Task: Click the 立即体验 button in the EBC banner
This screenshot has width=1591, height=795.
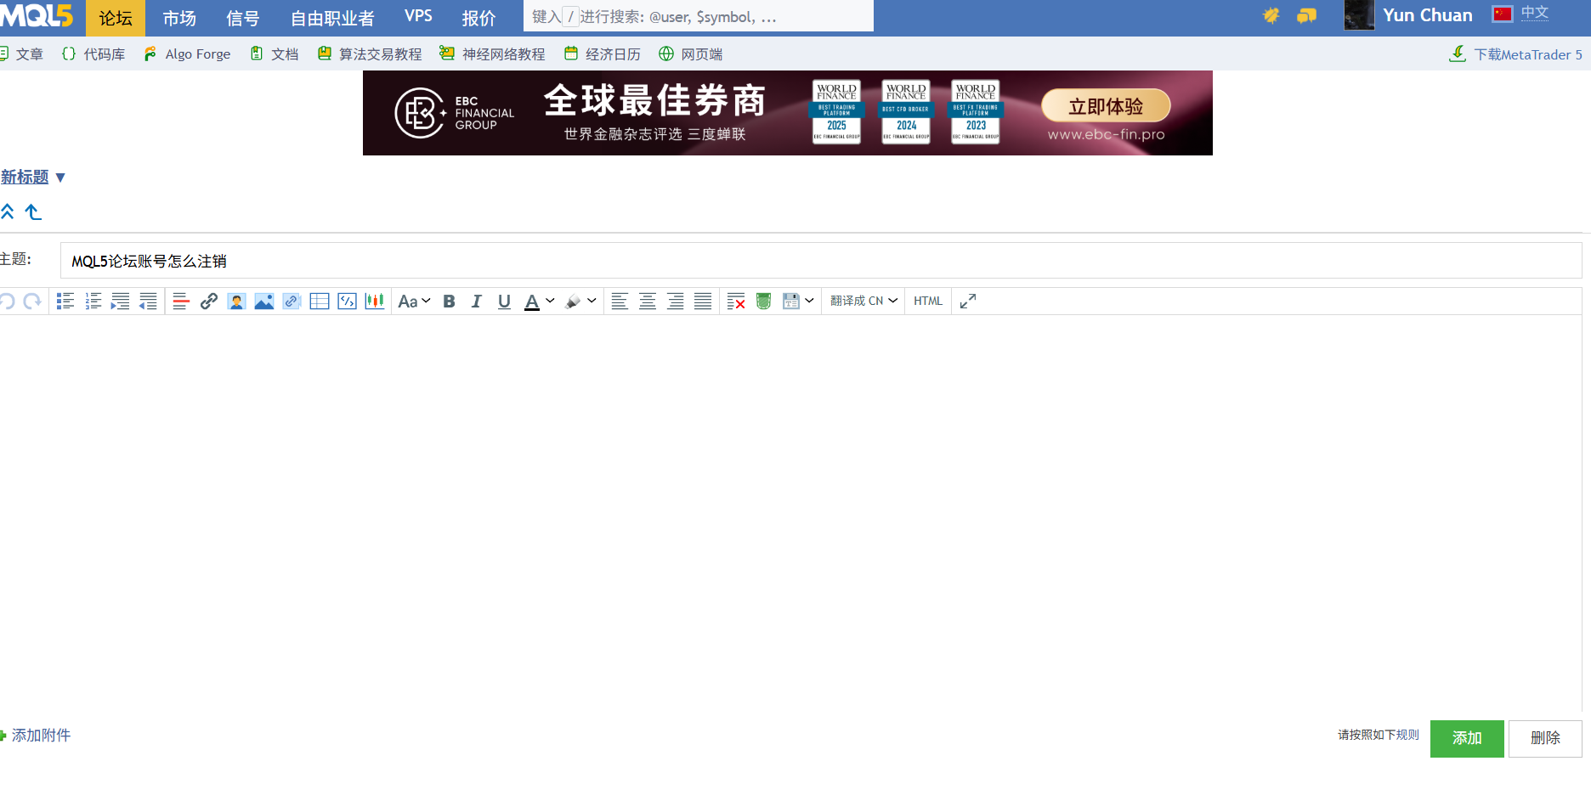Action: pos(1106,106)
